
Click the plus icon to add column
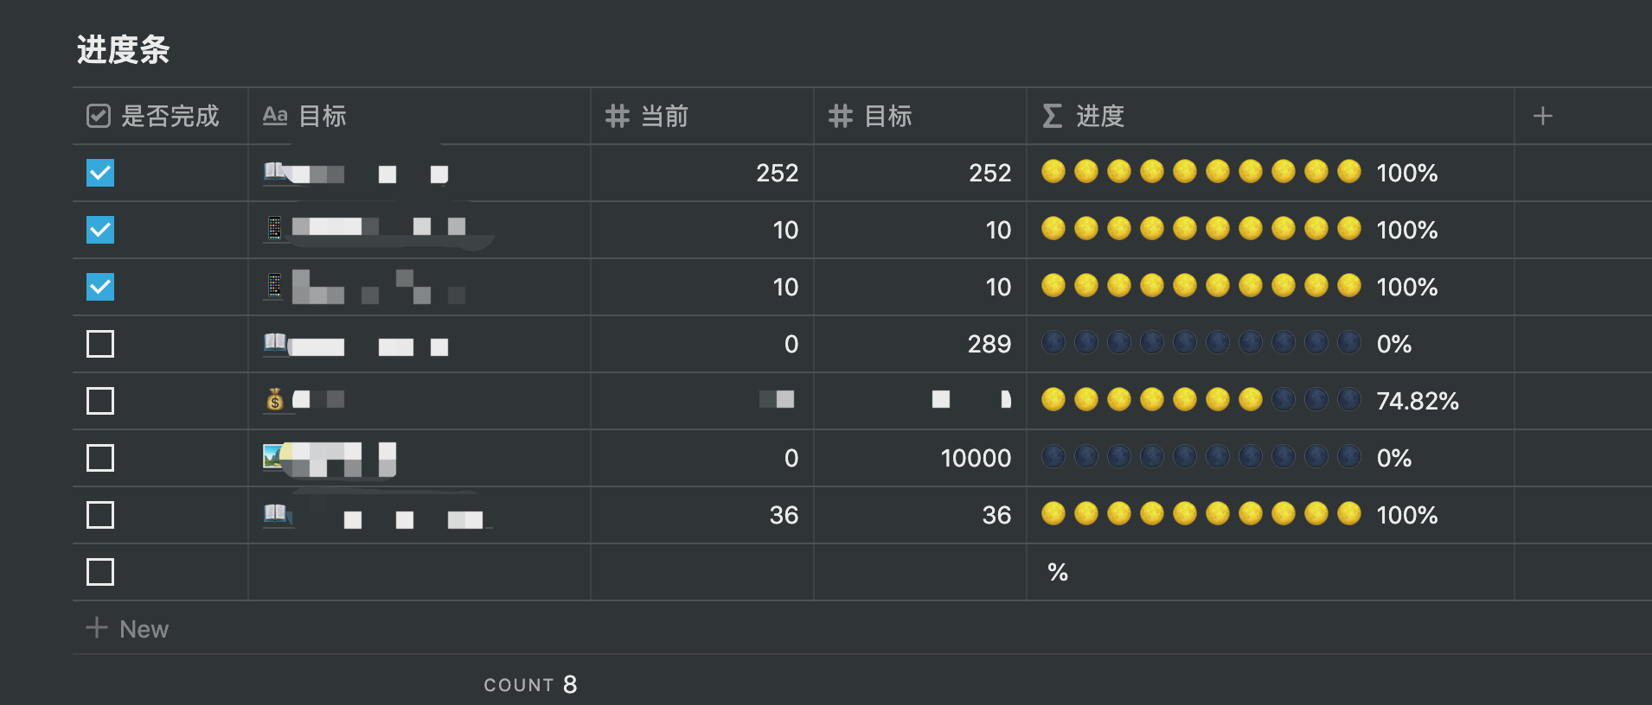coord(1542,116)
